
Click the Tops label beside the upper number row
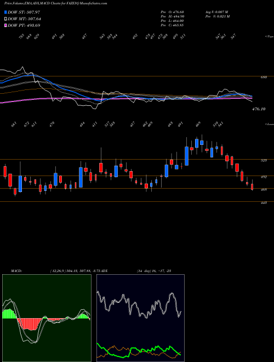click(269, 37)
